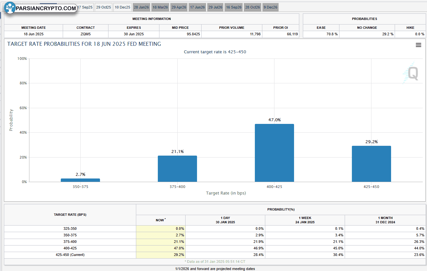Open the chart hamburger menu icon

pos(418,45)
